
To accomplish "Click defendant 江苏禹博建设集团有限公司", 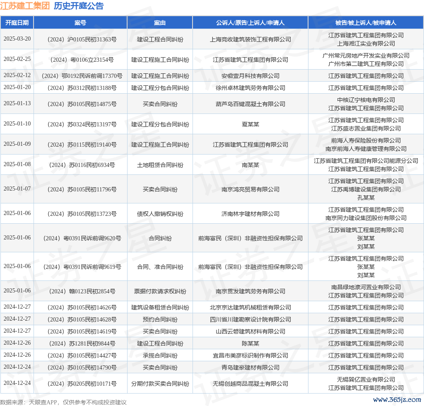I will pos(366,189).
